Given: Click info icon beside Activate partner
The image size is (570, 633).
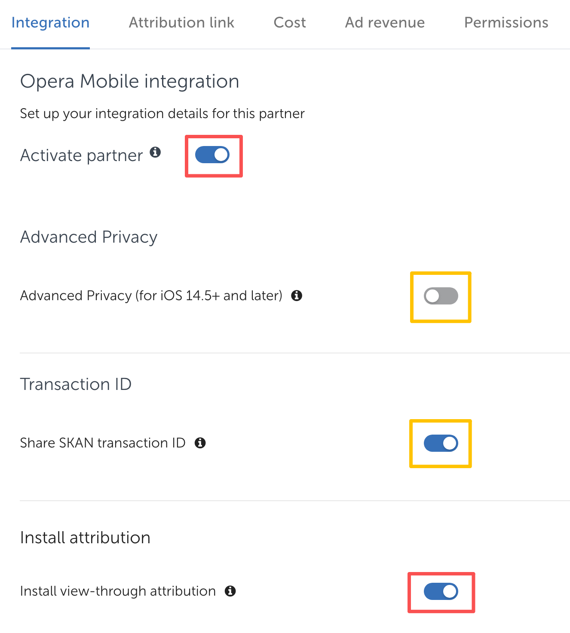Looking at the screenshot, I should (155, 152).
